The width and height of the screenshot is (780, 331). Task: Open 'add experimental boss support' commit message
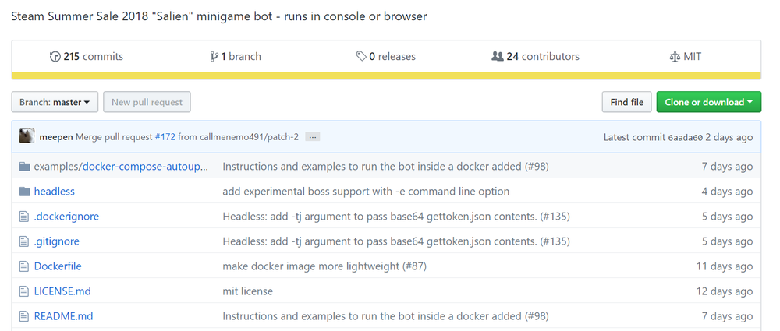366,192
